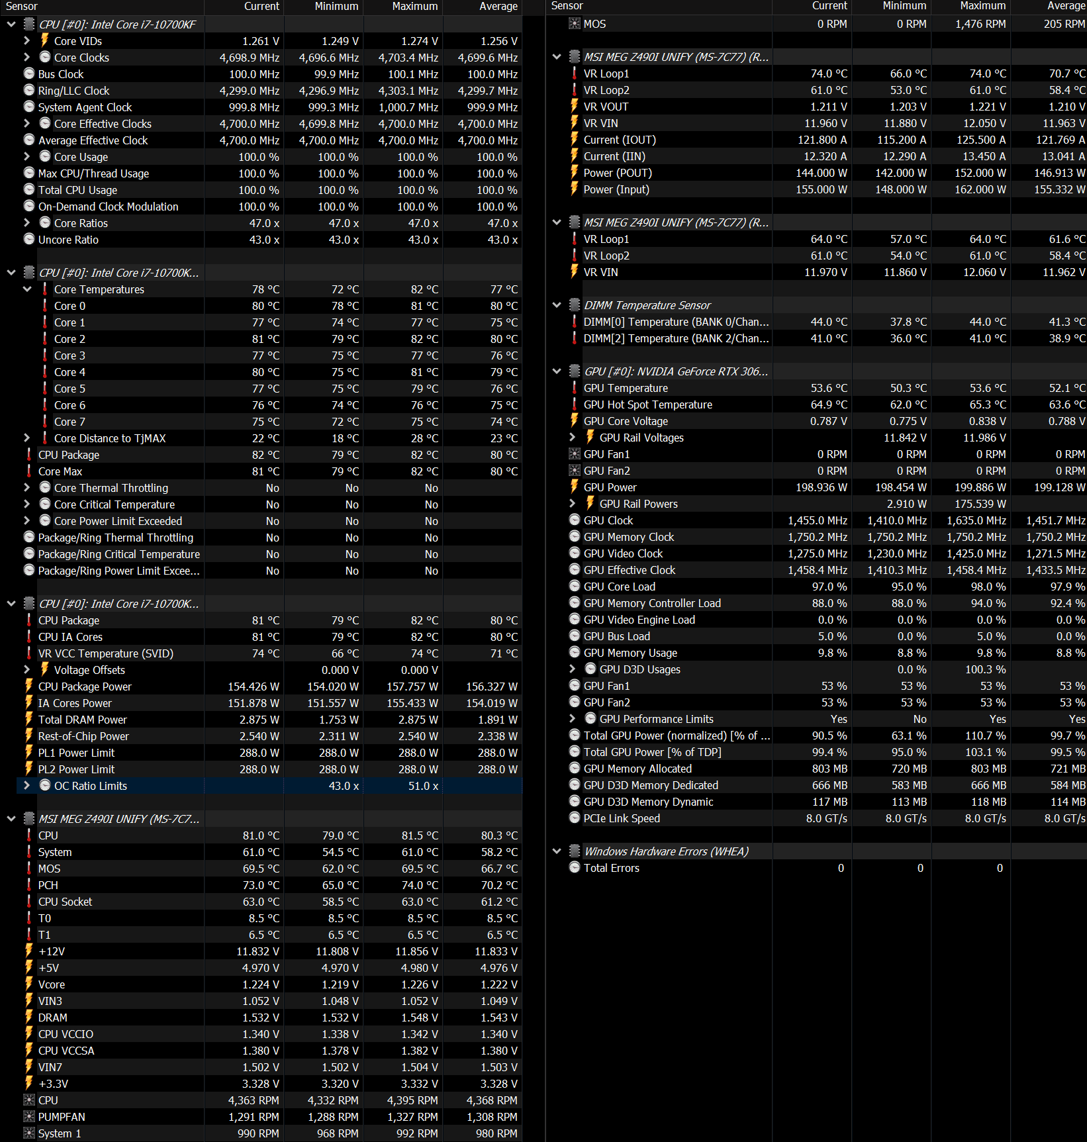Select the GPU Video Engine Load row
This screenshot has width=1087, height=1142.
coord(826,620)
